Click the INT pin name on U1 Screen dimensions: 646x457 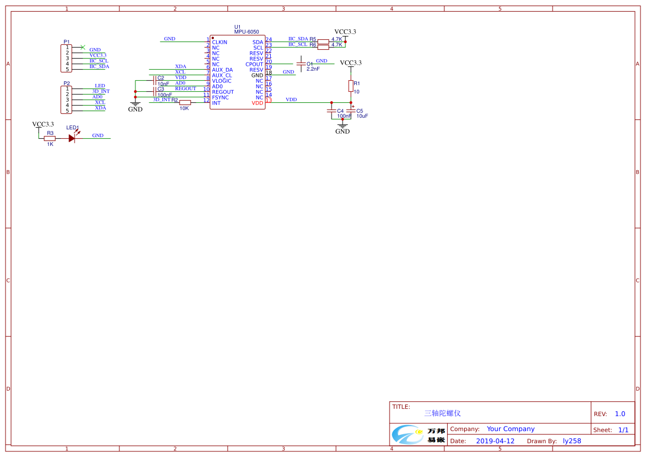point(216,103)
